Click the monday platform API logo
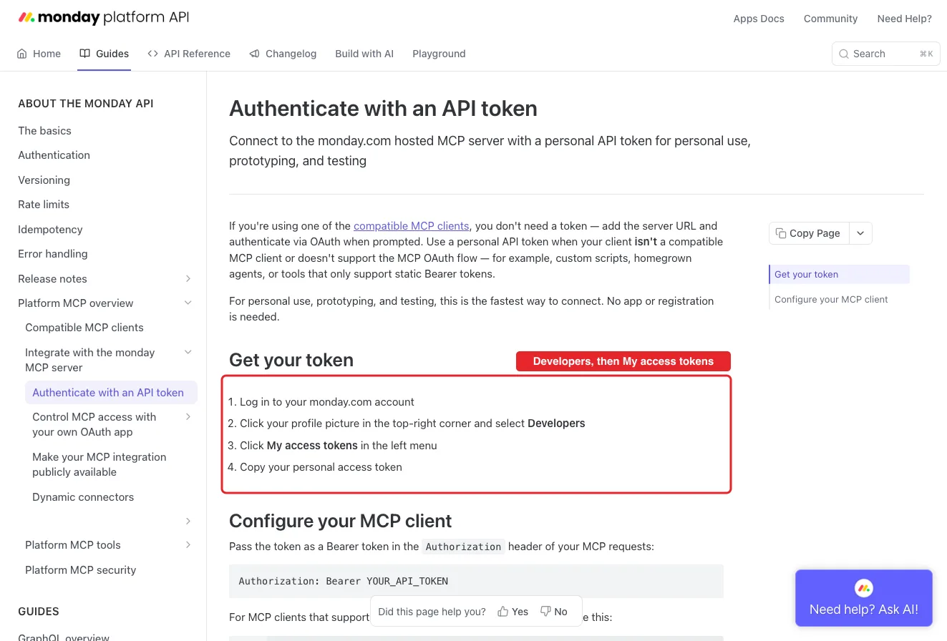The height and width of the screenshot is (641, 947). tap(104, 18)
